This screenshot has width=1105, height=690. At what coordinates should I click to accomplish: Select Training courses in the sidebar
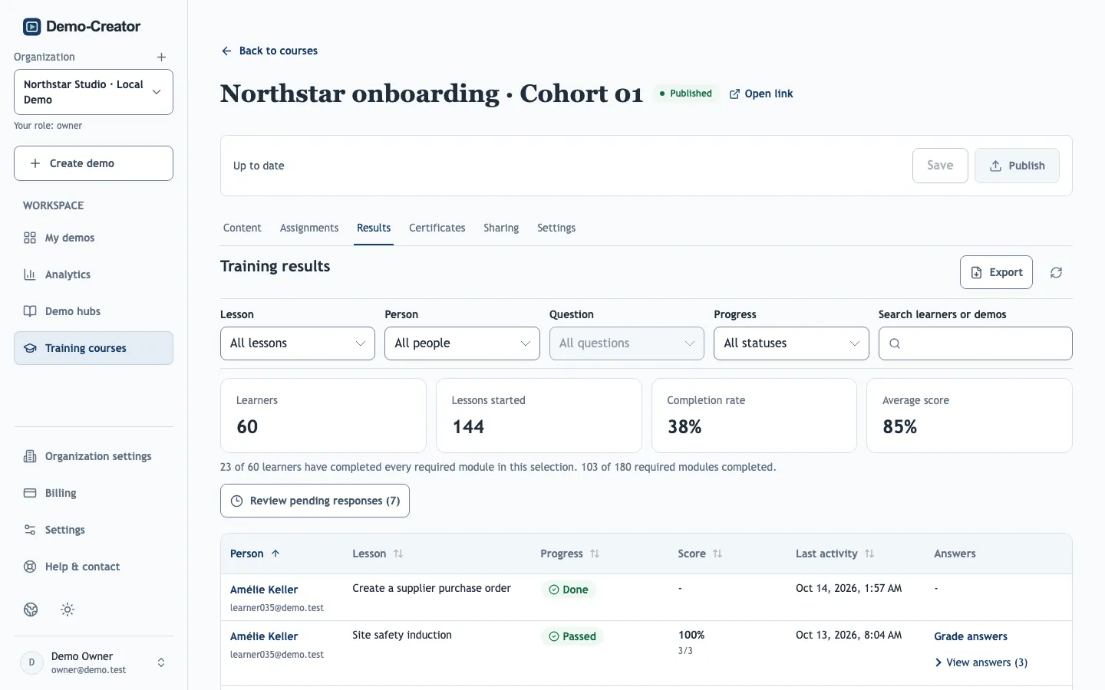tap(94, 348)
